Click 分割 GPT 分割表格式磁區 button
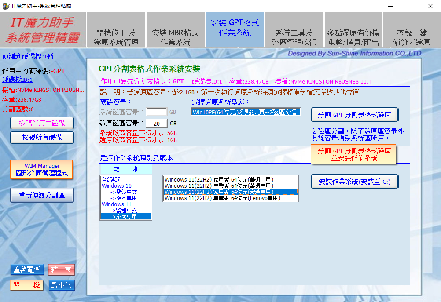The image size is (441, 302). pyautogui.click(x=354, y=115)
